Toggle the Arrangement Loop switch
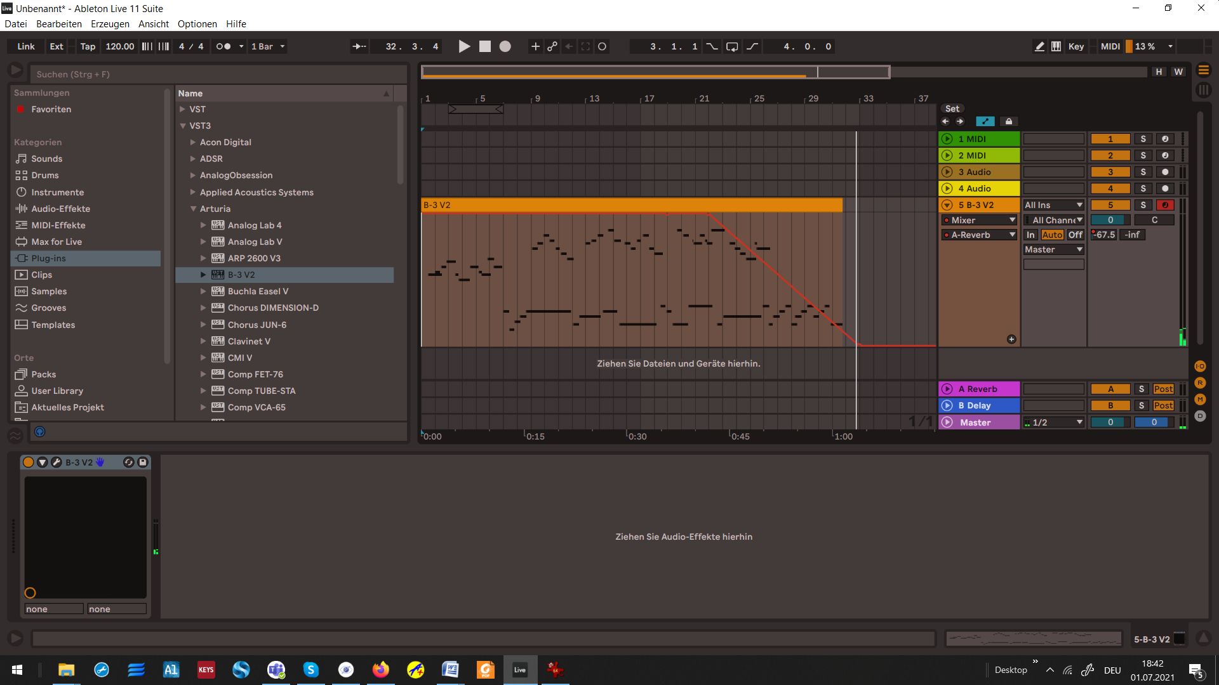 point(732,46)
